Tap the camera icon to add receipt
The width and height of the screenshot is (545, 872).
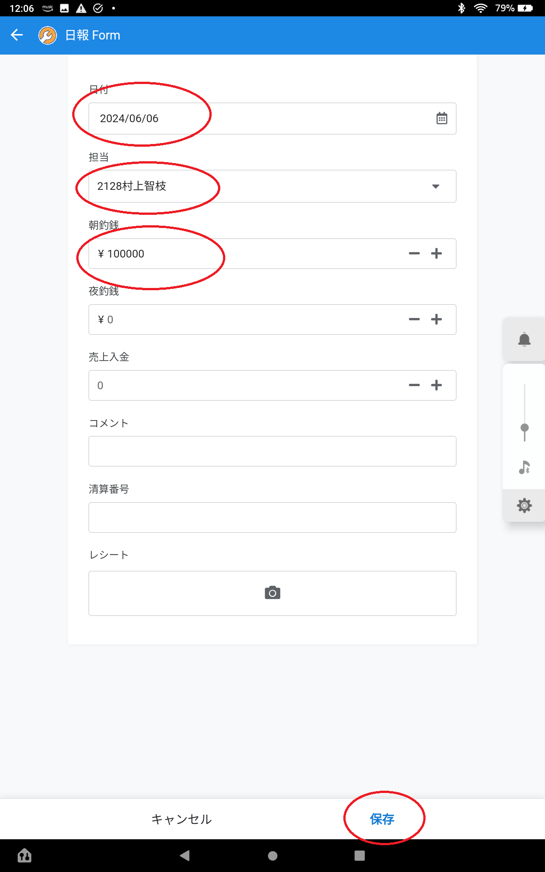(x=272, y=593)
